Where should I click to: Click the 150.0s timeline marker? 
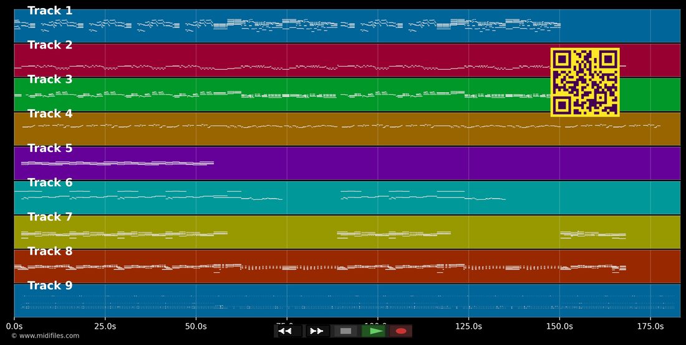pyautogui.click(x=559, y=326)
